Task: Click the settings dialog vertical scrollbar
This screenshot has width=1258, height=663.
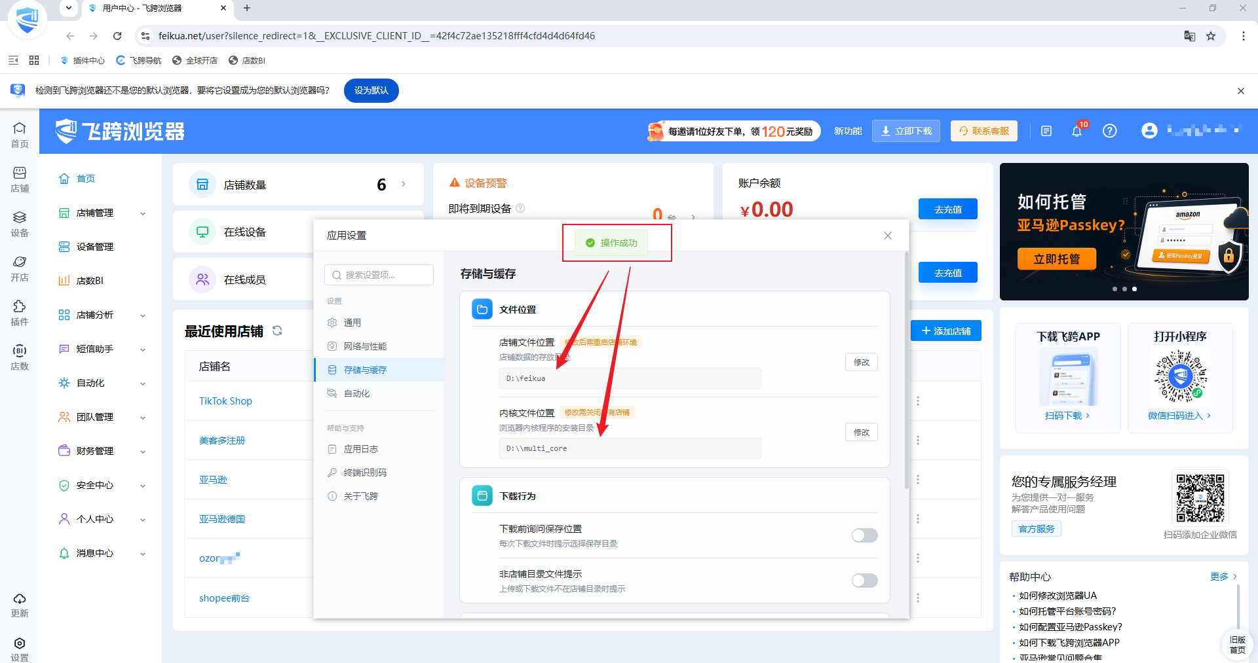Action: (906, 370)
